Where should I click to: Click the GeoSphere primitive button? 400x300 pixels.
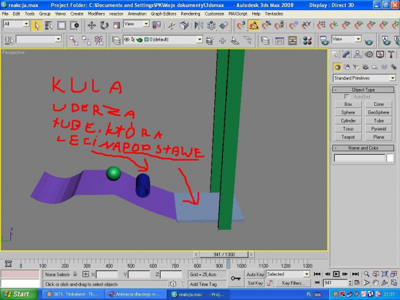(379, 112)
